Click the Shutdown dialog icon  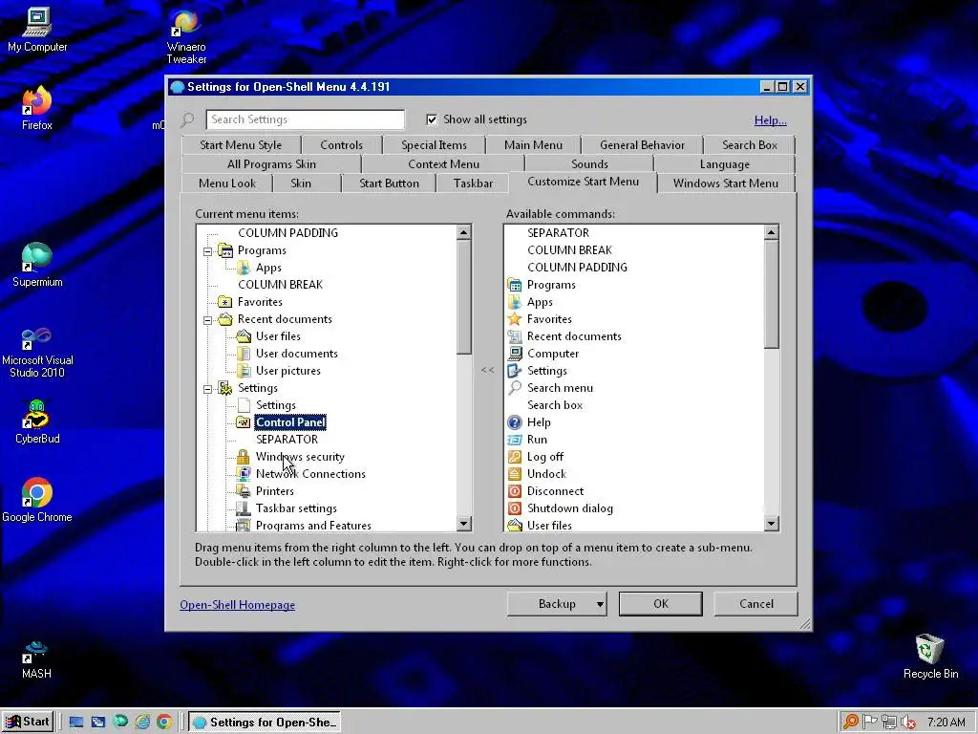(x=515, y=508)
